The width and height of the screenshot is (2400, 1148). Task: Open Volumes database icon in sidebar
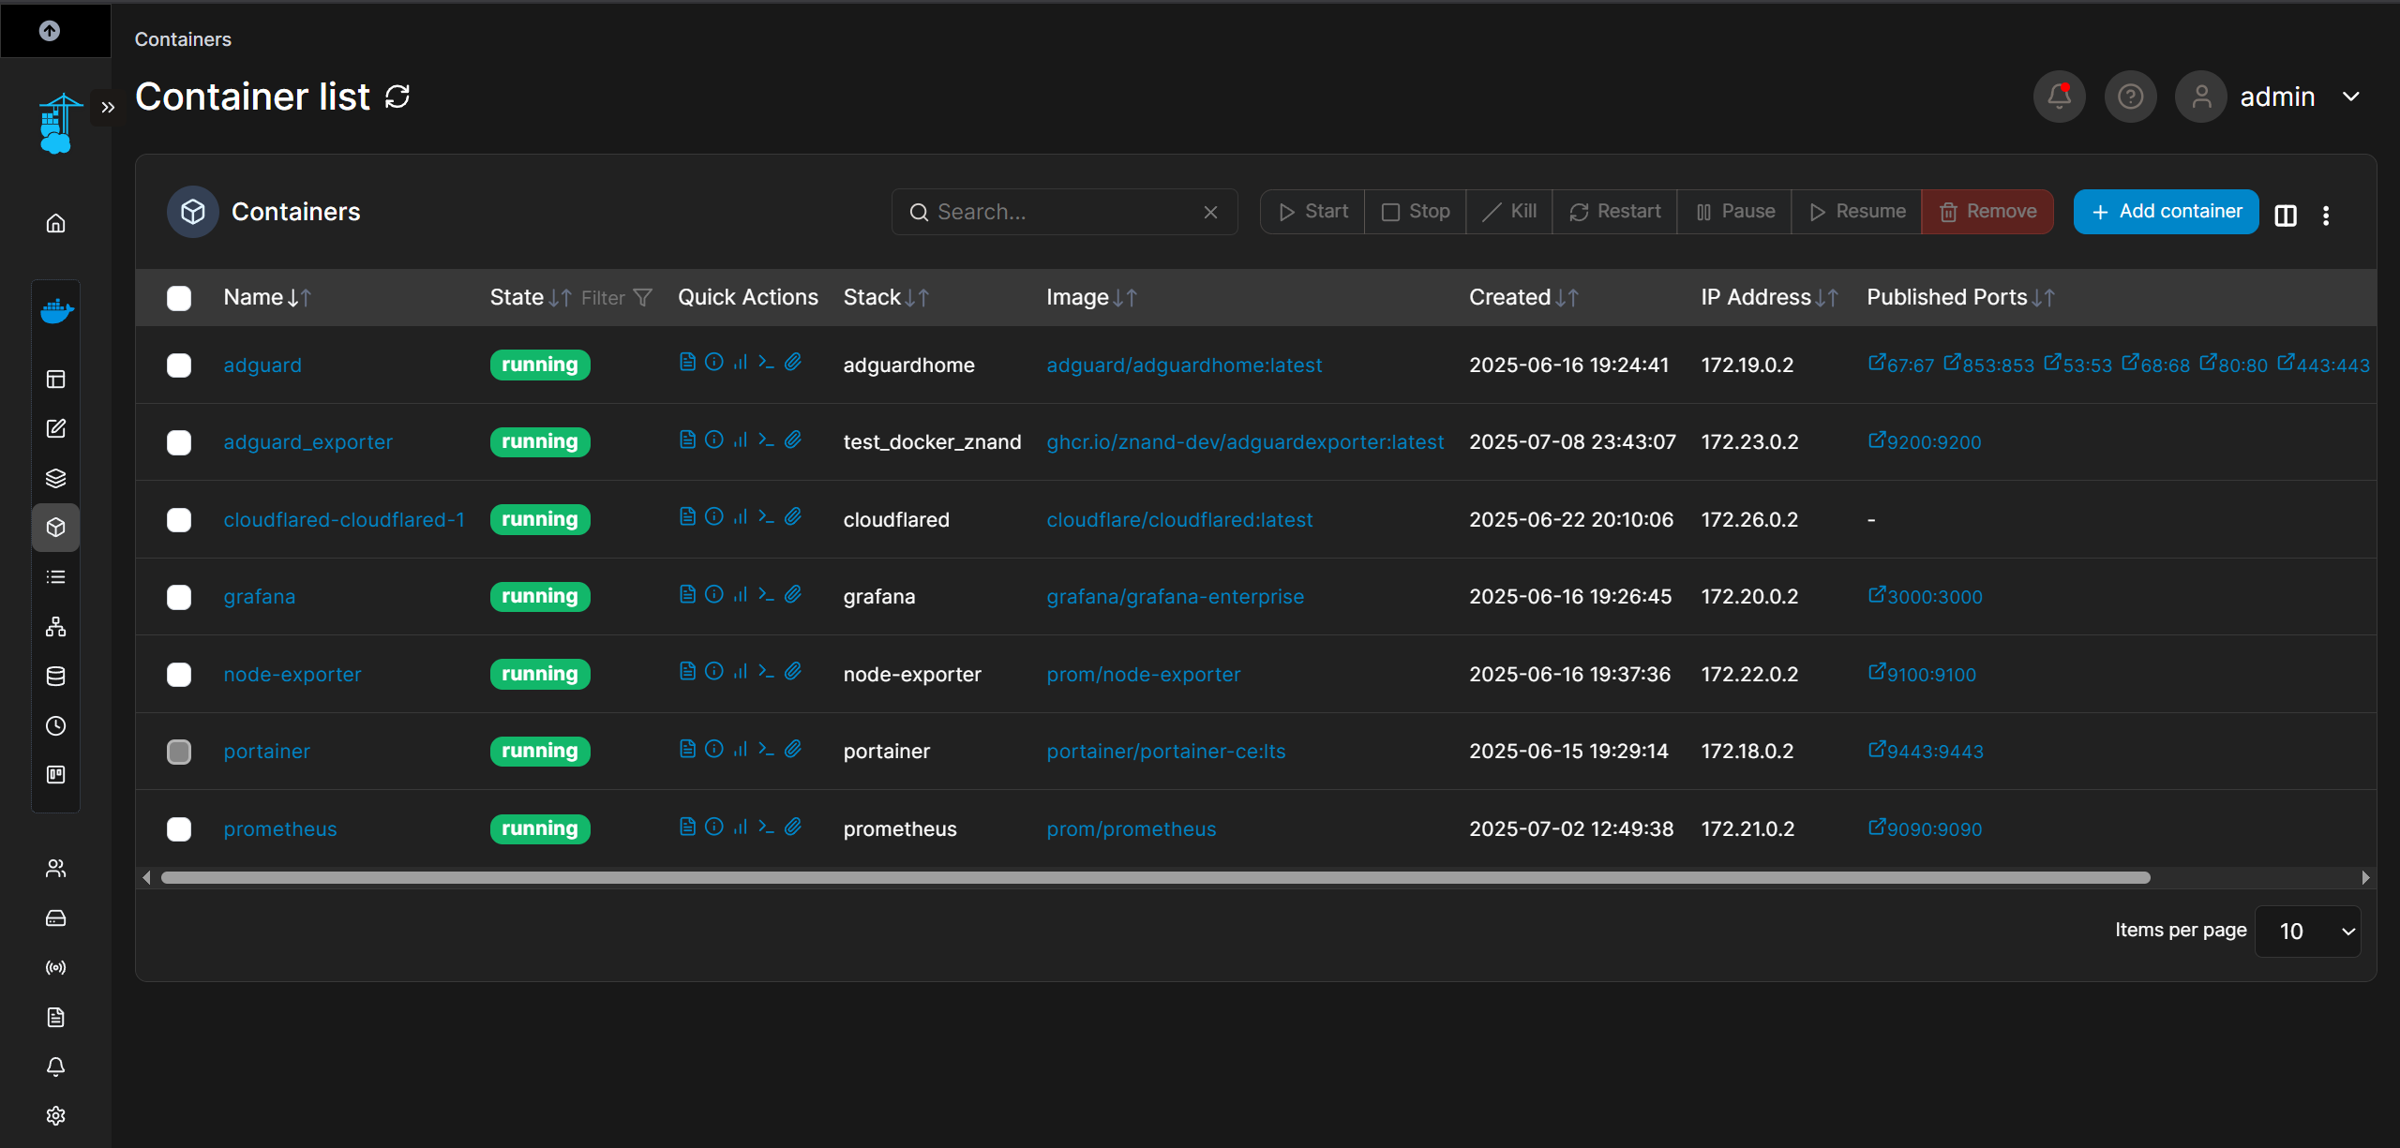coord(56,676)
